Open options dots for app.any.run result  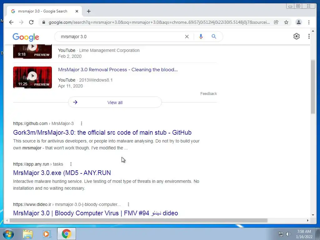coord(71,164)
